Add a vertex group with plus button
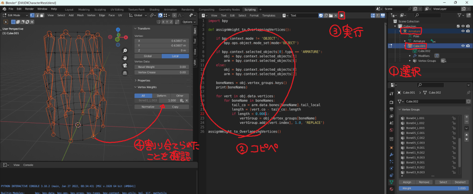Image resolution: width=473 pixels, height=194 pixels. 467,117
